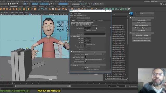
Task: Select the polygon Type text tool icon
Action: [32, 9]
